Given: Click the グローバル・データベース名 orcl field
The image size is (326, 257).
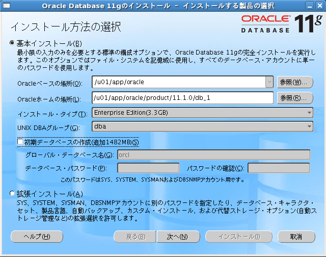Looking at the screenshot, I should (214, 155).
